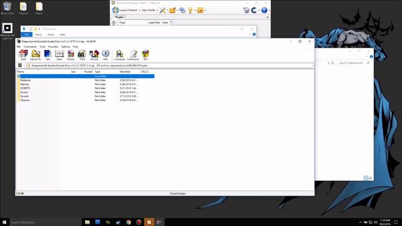Select the Textures folder in the archive

[25, 100]
